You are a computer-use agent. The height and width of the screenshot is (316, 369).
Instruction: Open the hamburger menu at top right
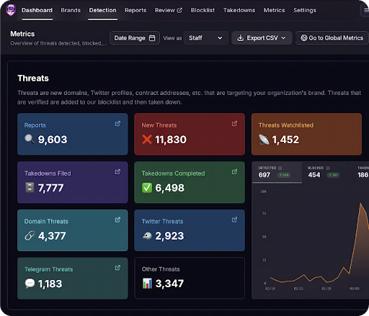tap(365, 10)
